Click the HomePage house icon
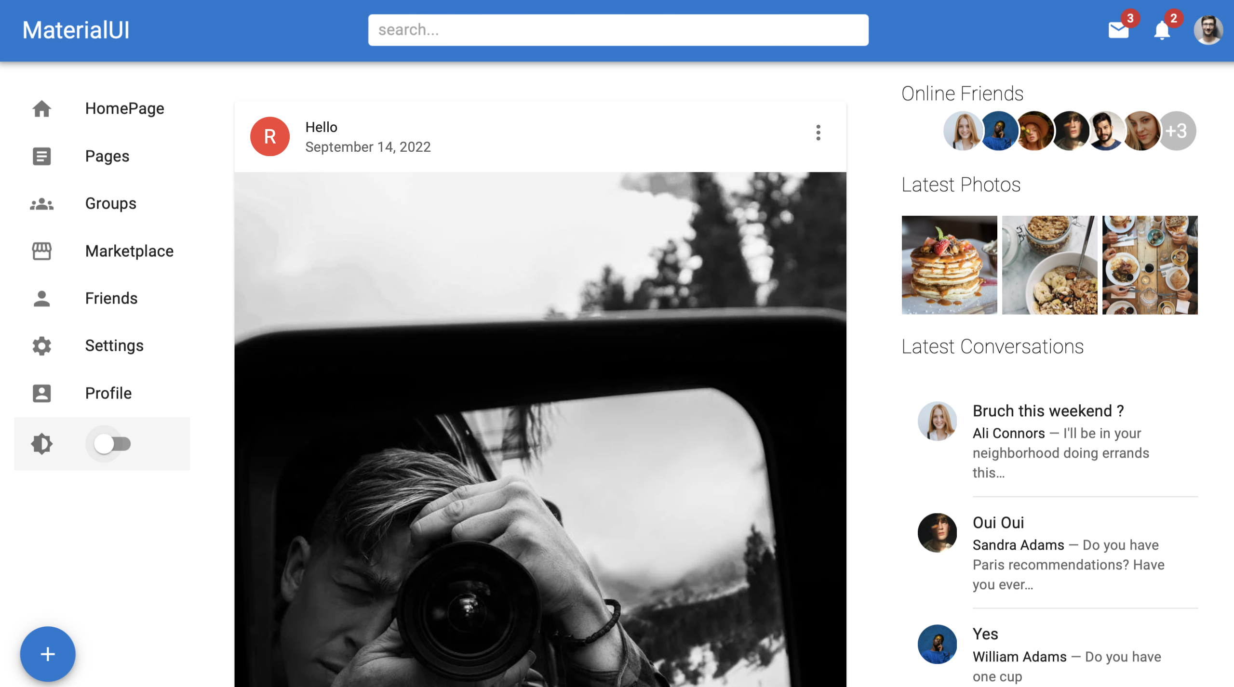Screen dimensions: 1234x687 point(42,109)
